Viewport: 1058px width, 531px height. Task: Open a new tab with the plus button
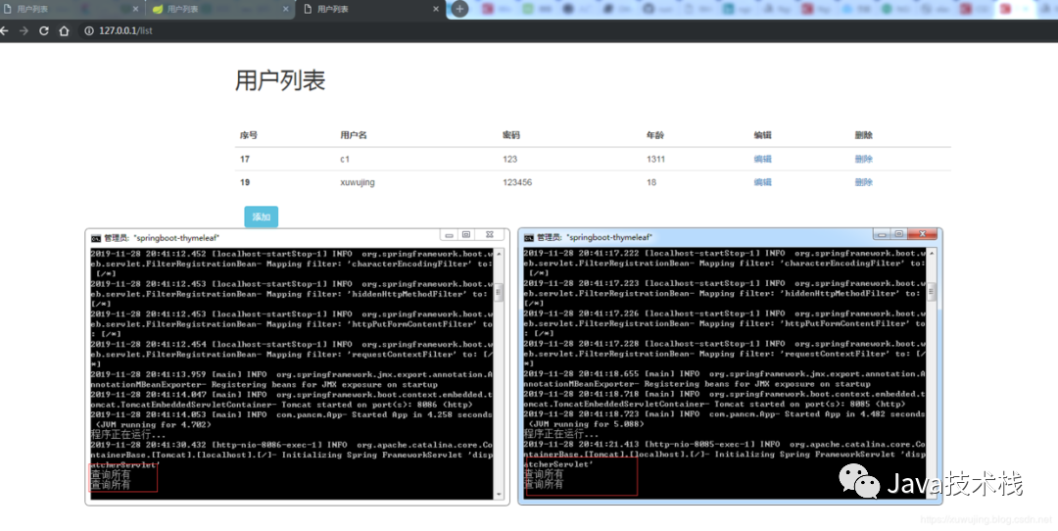459,9
